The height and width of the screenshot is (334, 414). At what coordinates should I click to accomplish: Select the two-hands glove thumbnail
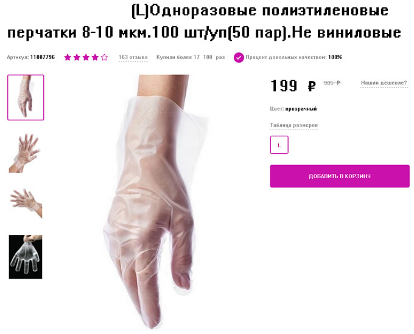25,153
